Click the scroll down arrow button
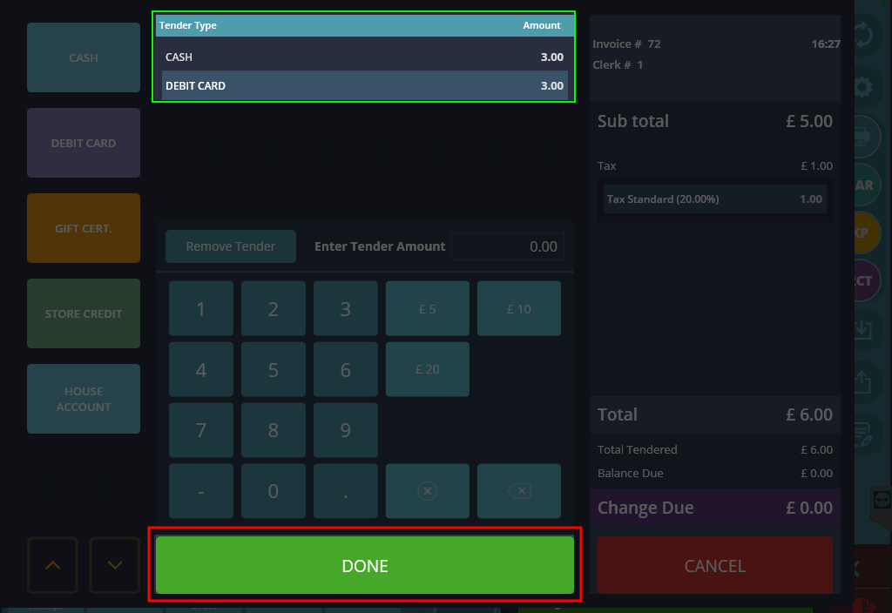Viewport: 892px width, 613px height. pos(115,565)
